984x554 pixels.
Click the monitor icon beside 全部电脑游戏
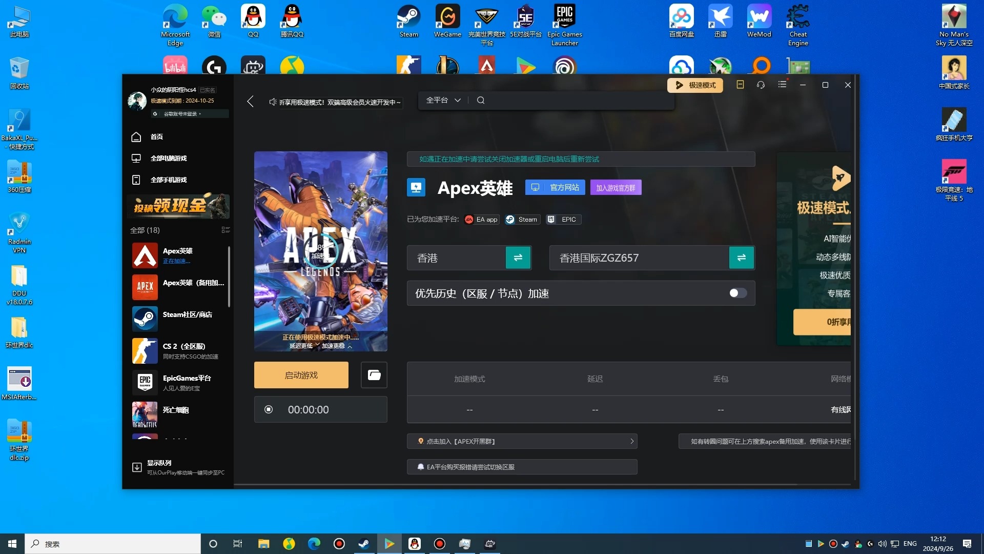point(136,159)
